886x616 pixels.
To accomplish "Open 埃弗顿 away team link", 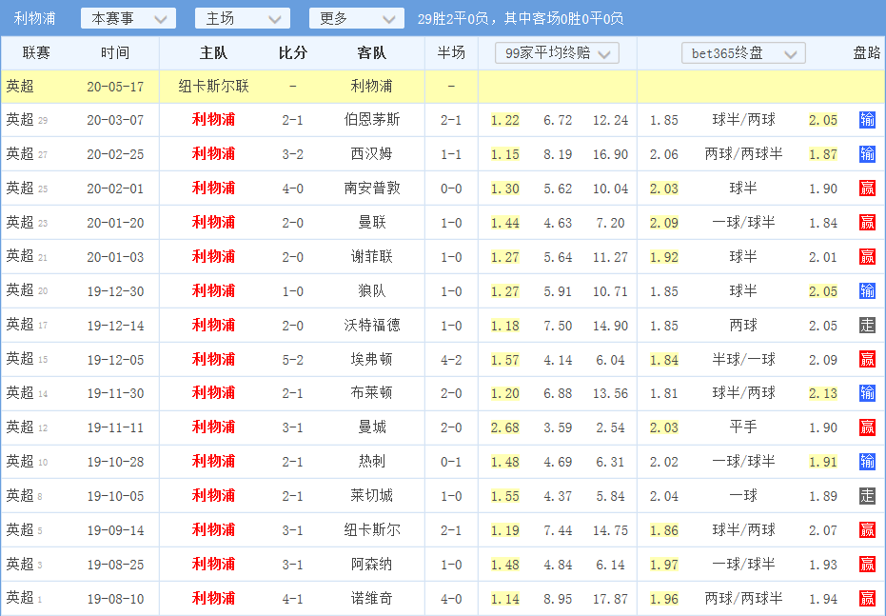I will [372, 360].
